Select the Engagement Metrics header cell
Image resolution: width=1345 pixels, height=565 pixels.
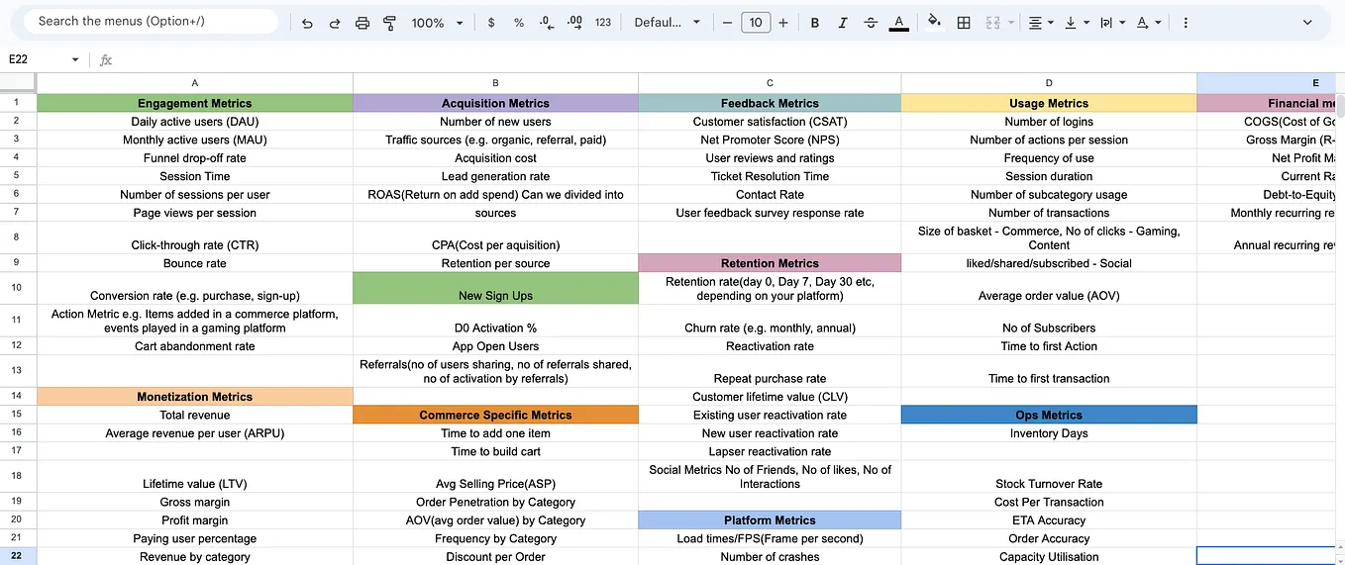[x=195, y=103]
